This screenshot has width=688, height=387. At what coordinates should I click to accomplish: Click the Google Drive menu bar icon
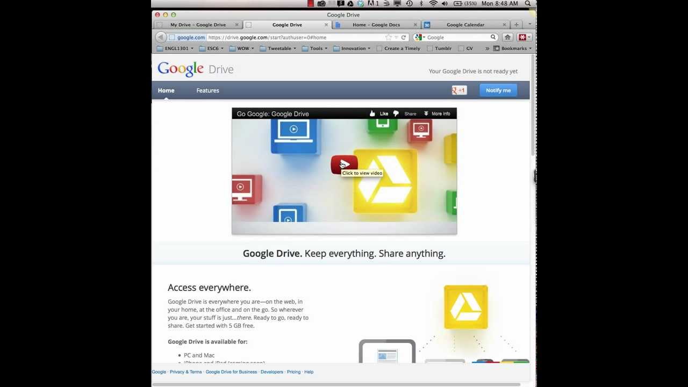(x=350, y=4)
